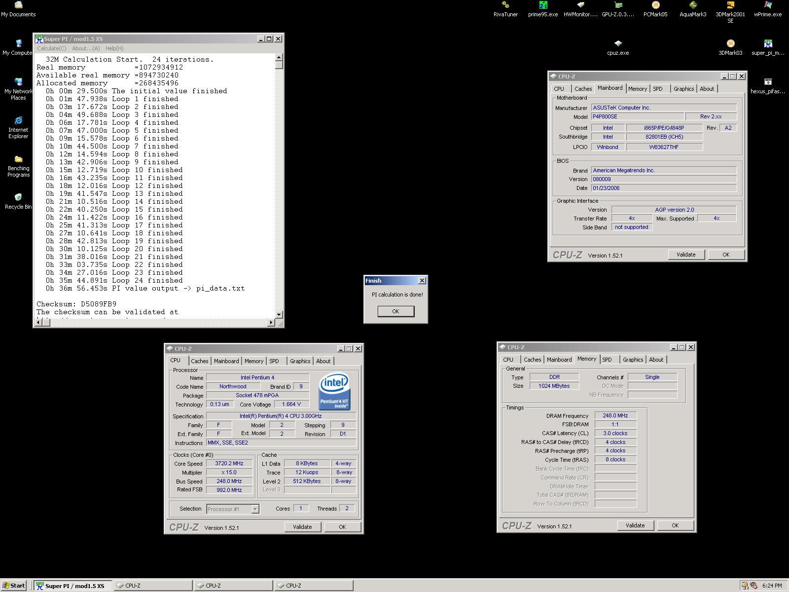Click the taskbar clock showing 6:24 PM
789x592 pixels.
tap(772, 586)
